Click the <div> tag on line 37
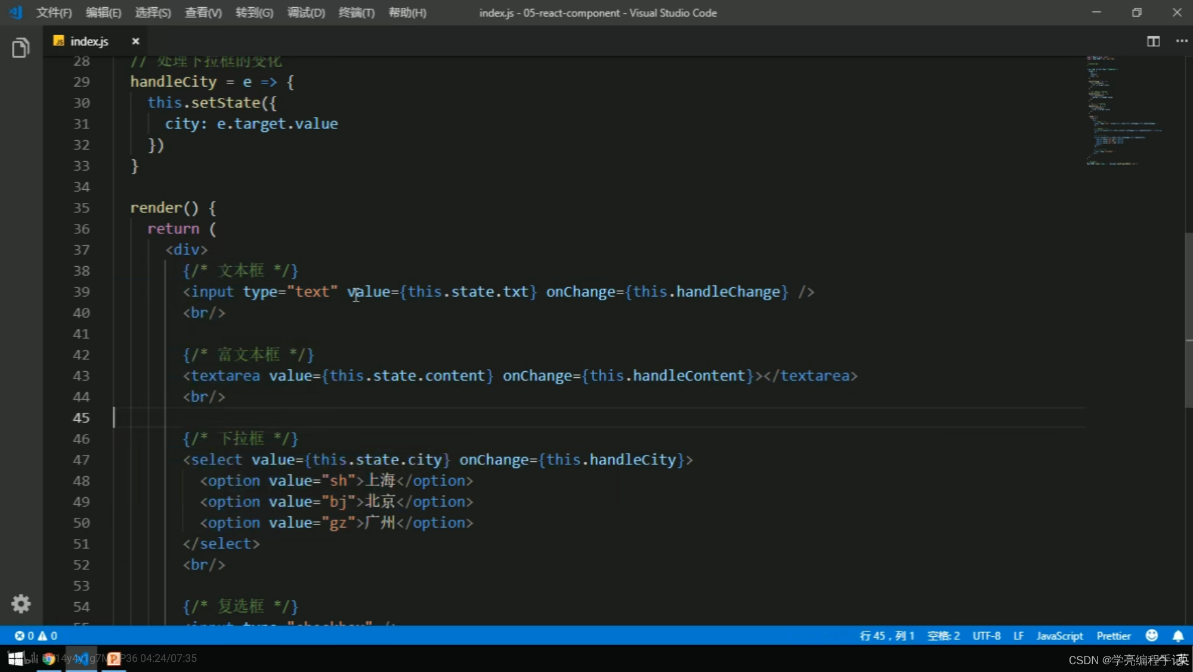The image size is (1193, 672). pyautogui.click(x=187, y=249)
